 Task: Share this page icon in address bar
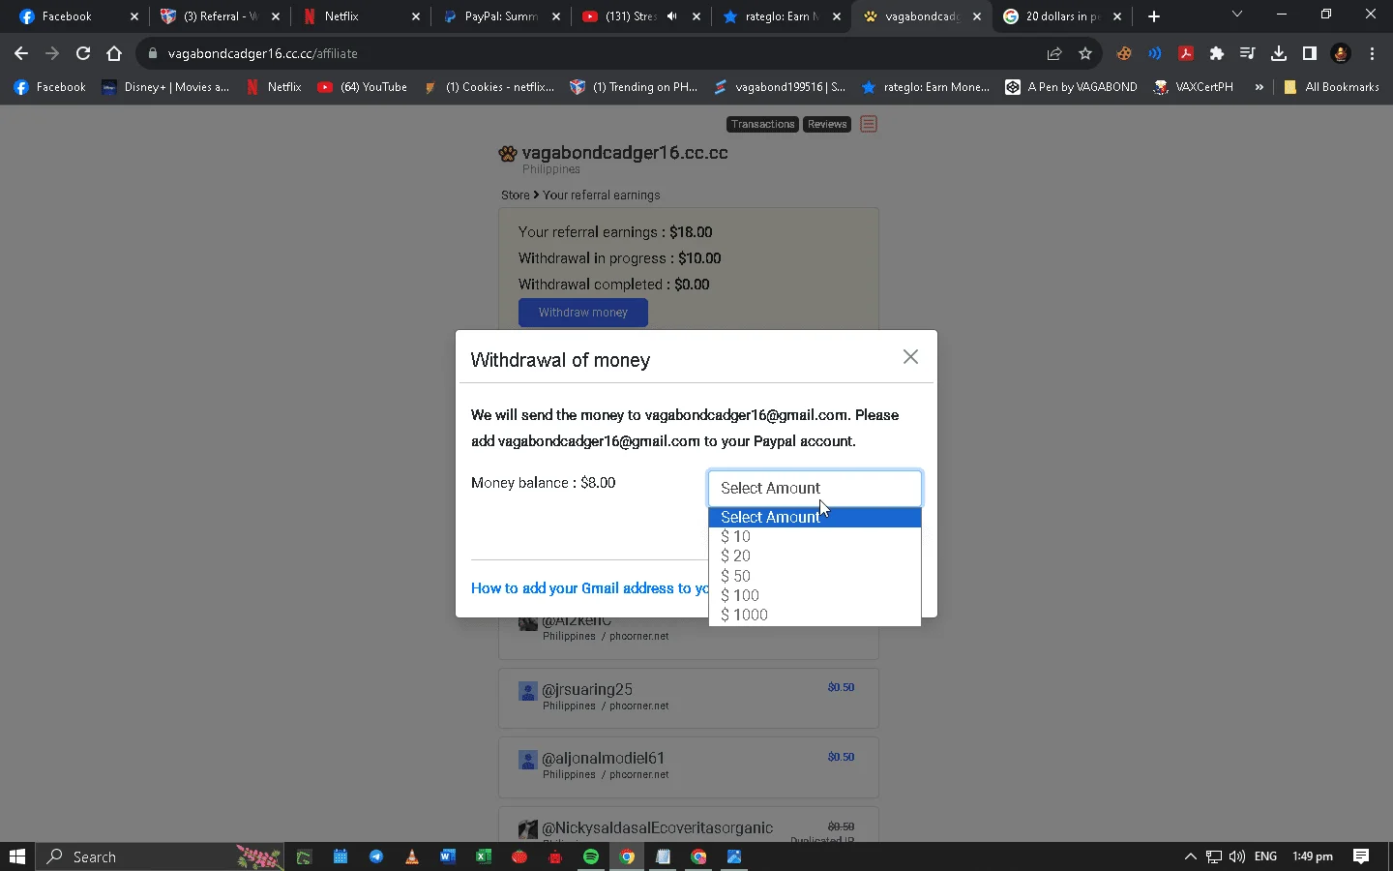point(1054,53)
